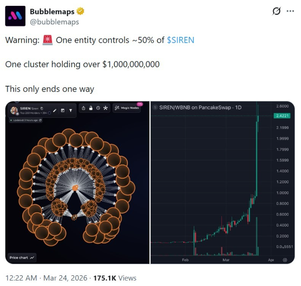Viewport: 301px width, 286px height.
Task: Copy the SIREN token address
Action: pos(42,108)
